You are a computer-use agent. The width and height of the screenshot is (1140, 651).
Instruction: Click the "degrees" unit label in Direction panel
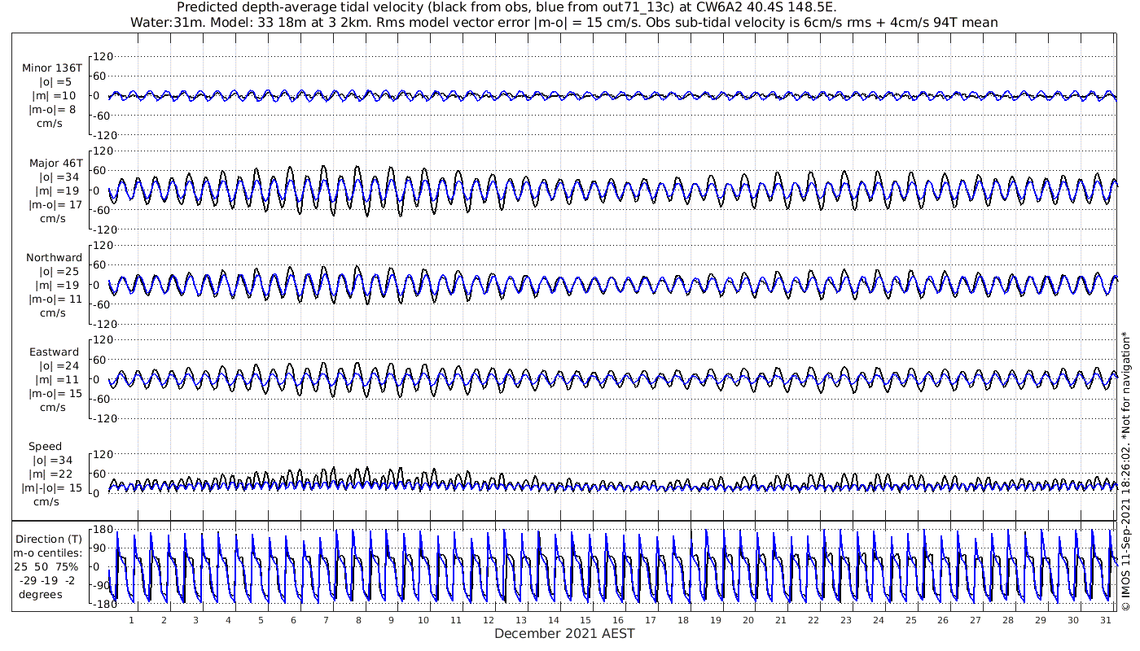(41, 594)
